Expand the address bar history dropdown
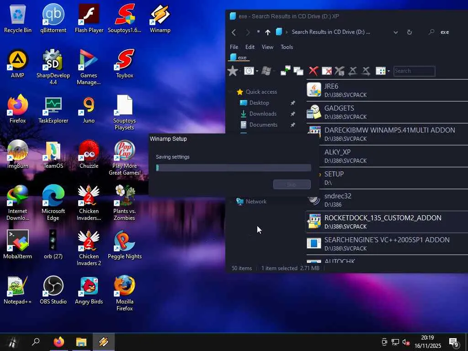Screen dimensions: 468x351 point(395,32)
